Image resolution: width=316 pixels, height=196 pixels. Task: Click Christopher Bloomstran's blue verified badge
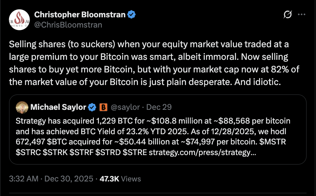pyautogui.click(x=132, y=15)
